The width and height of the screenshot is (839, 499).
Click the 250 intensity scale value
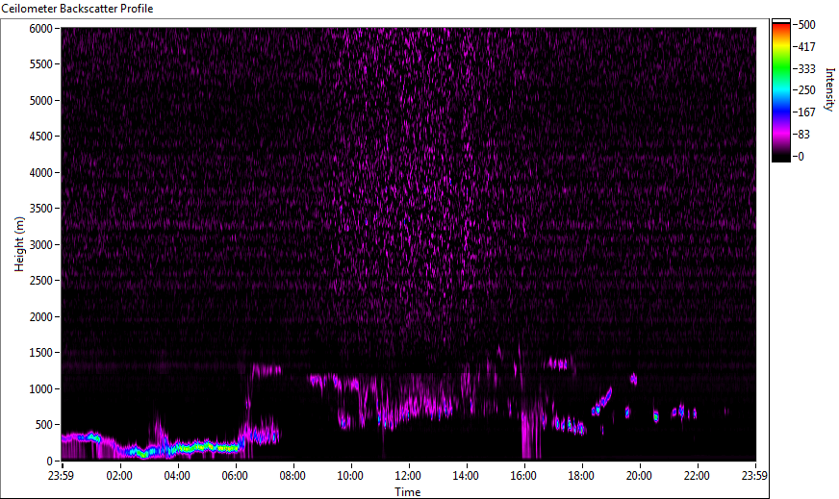coord(806,90)
